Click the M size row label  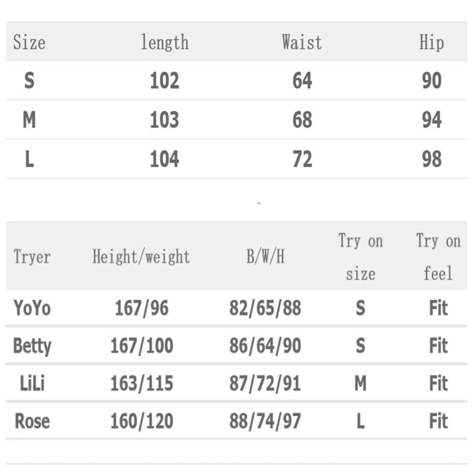pyautogui.click(x=29, y=120)
